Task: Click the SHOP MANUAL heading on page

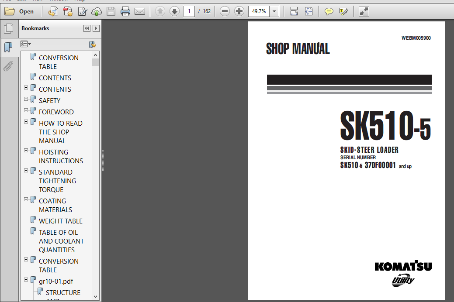Action: (298, 48)
